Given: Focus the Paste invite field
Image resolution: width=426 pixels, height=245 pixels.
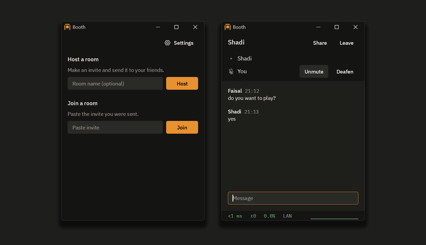Looking at the screenshot, I should pyautogui.click(x=115, y=127).
